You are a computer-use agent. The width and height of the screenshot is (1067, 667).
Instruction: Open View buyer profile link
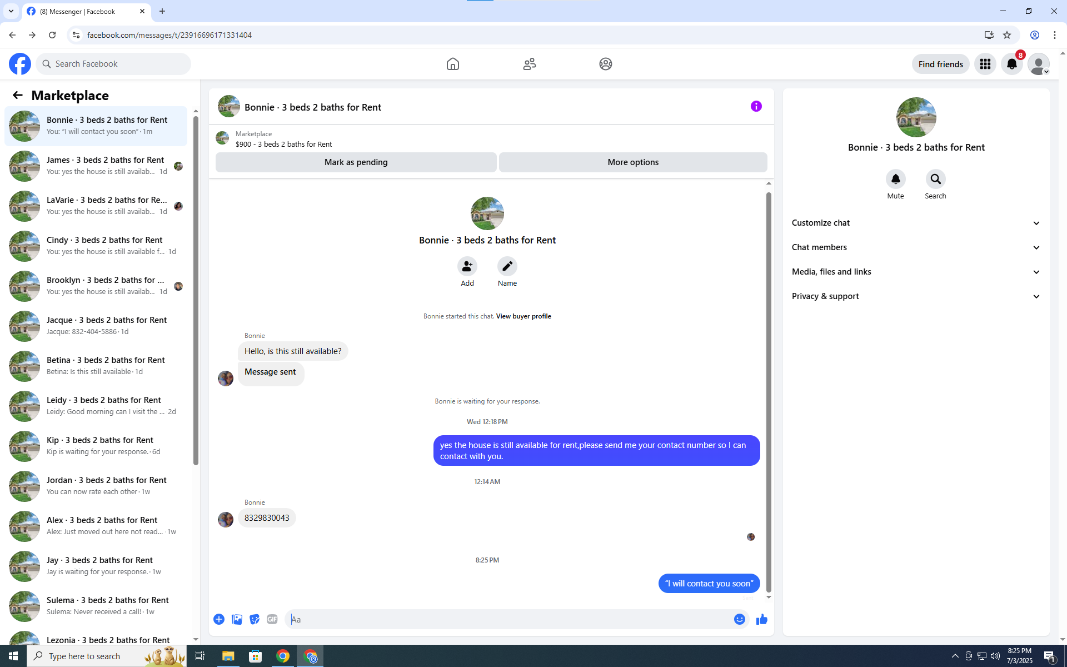click(523, 316)
